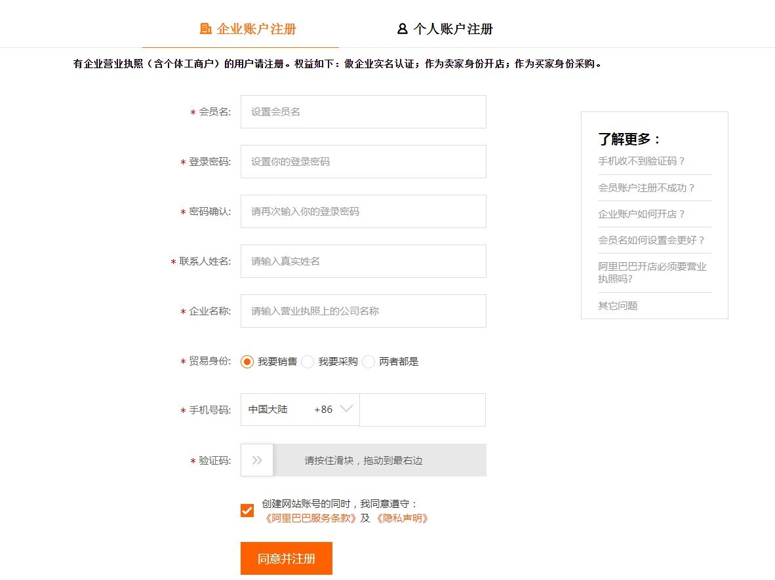This screenshot has width=775, height=580.
Task: Switch to the 个人账户注册 tab
Action: [x=454, y=29]
